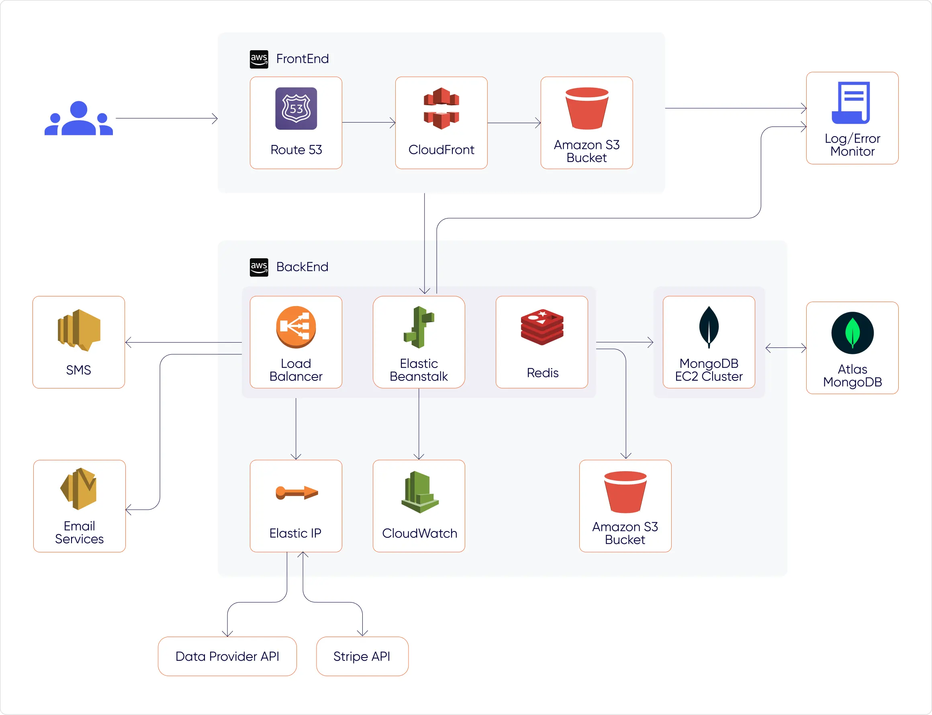932x715 pixels.
Task: Select the Redis red stack icon
Action: [542, 327]
